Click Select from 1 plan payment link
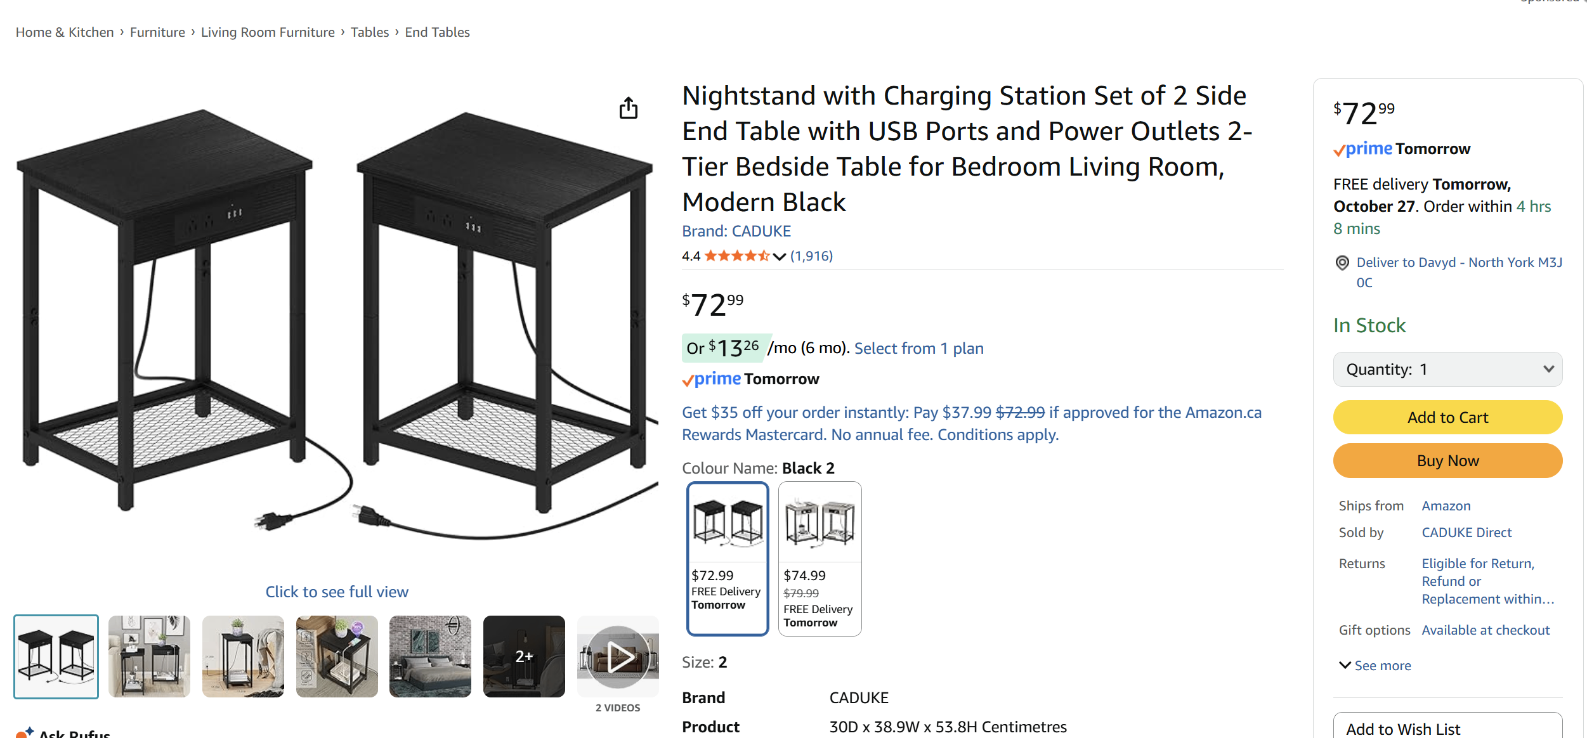1587x738 pixels. 918,348
